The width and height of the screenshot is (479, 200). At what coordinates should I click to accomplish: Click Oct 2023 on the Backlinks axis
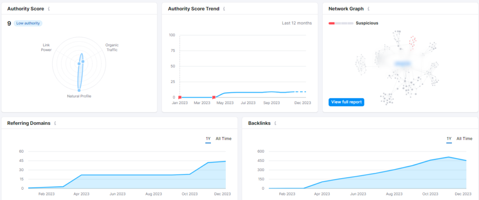coord(430,194)
